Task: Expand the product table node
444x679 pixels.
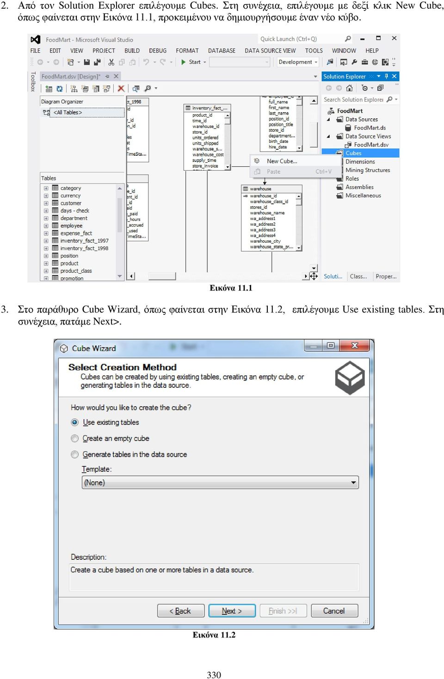Action: pyautogui.click(x=46, y=263)
